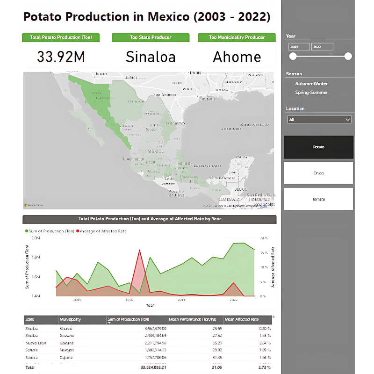Click the green Sum of Production legend marker
This screenshot has height=374, width=374.
tap(27, 231)
